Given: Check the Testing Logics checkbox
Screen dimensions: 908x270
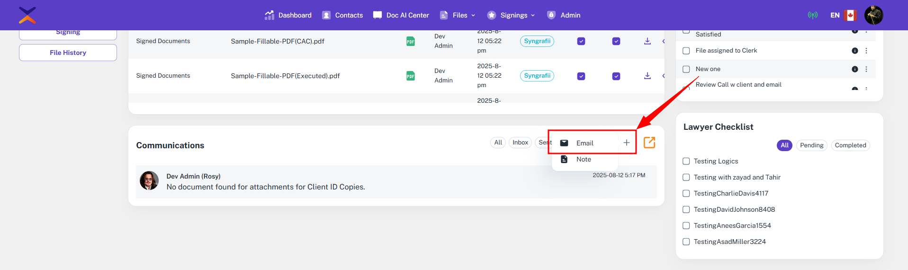Looking at the screenshot, I should (686, 161).
